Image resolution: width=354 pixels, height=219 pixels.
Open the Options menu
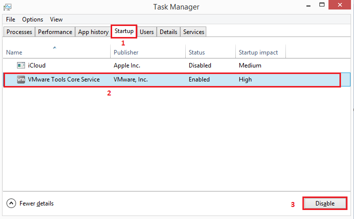(x=32, y=19)
